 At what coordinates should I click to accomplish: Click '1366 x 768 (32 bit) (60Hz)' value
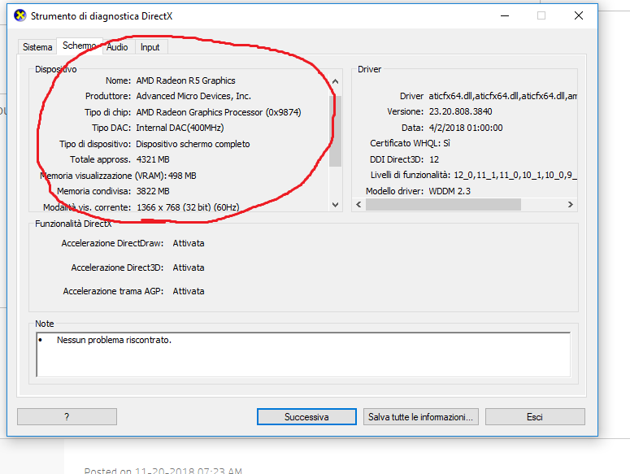(x=188, y=207)
